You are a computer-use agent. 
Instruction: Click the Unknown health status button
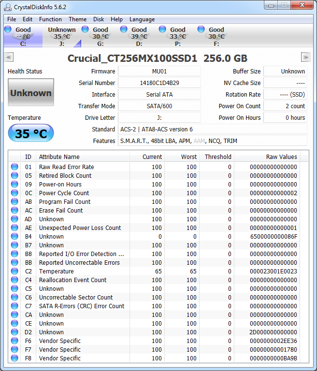31,93
